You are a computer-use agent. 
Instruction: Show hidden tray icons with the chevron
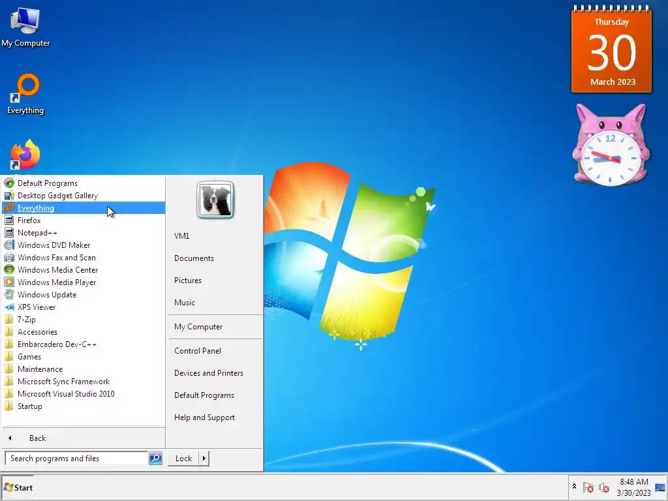click(574, 487)
